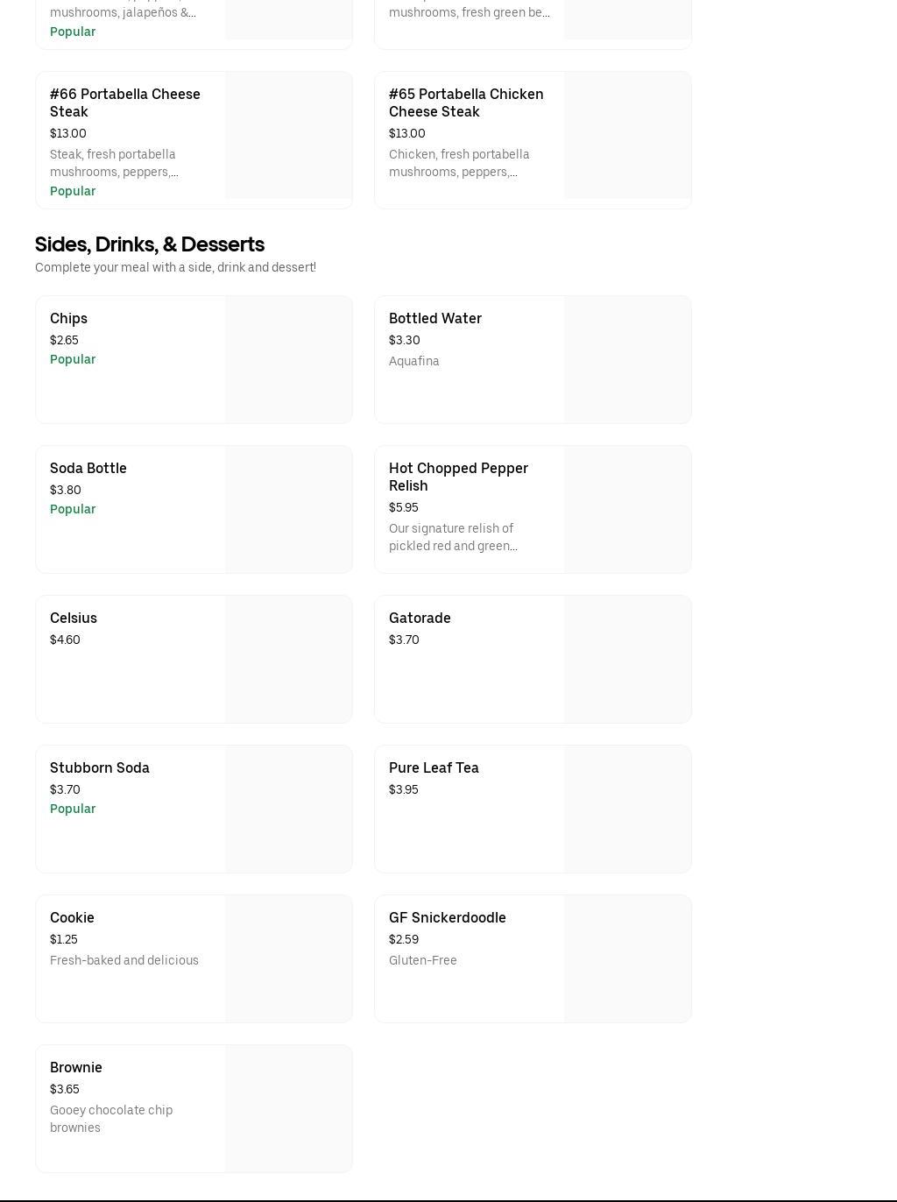Click the Cookie item name
The image size is (897, 1202).
tap(72, 917)
